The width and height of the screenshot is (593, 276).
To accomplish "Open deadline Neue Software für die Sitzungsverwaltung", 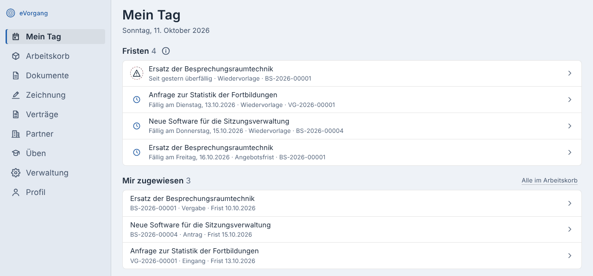I will point(352,126).
